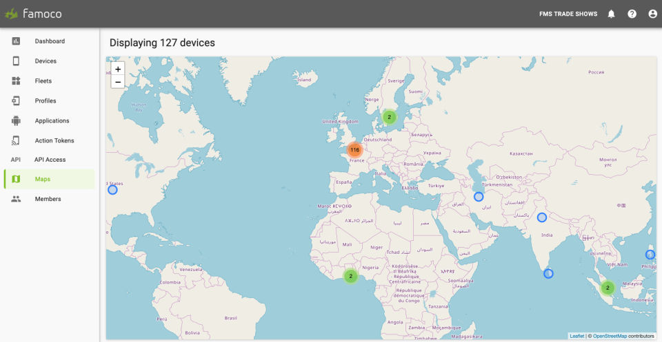662x342 pixels.
Task: Click the green cluster near Nigeria
Action: pos(350,277)
